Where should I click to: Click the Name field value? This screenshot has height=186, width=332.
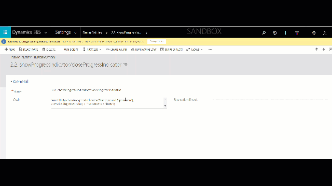click(87, 90)
